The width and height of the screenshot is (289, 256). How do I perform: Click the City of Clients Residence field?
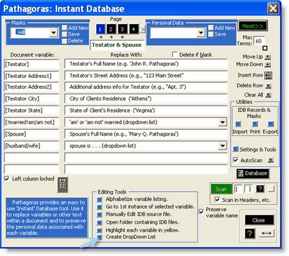[x=146, y=99]
